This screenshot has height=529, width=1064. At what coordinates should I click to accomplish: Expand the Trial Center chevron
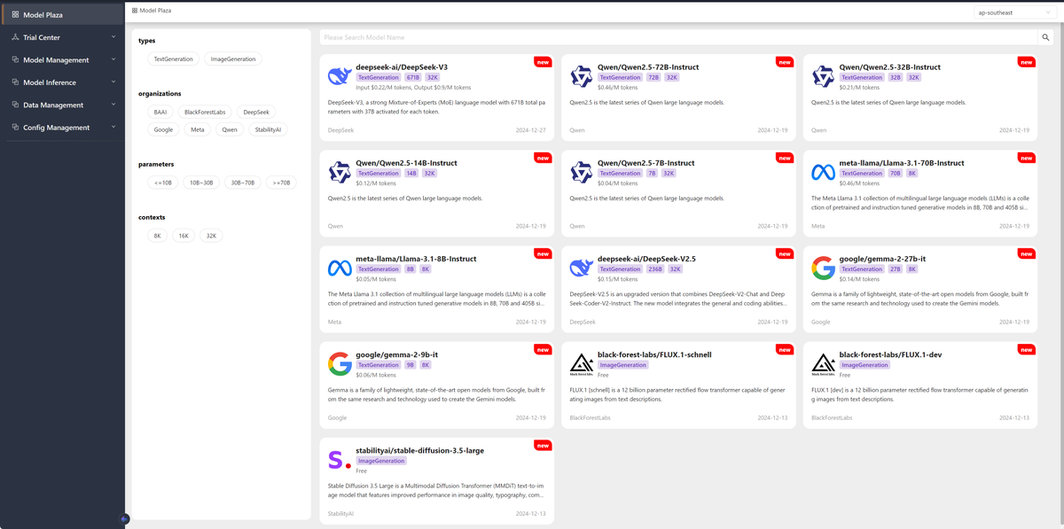click(113, 37)
